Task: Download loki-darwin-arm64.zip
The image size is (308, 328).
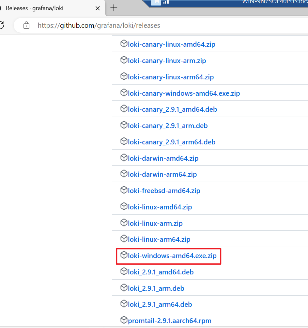Action: [162, 175]
